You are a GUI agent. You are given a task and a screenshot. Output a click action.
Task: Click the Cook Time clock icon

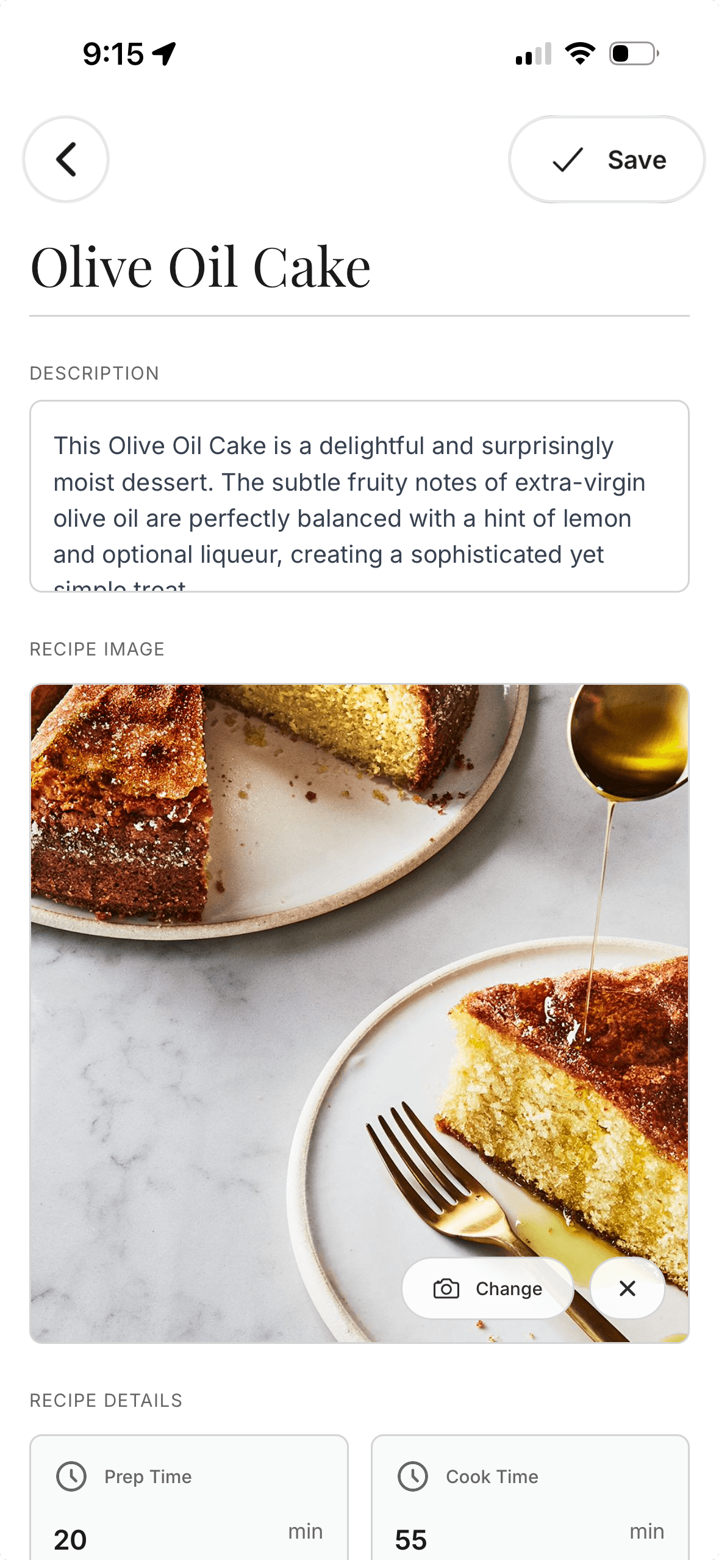point(413,1476)
